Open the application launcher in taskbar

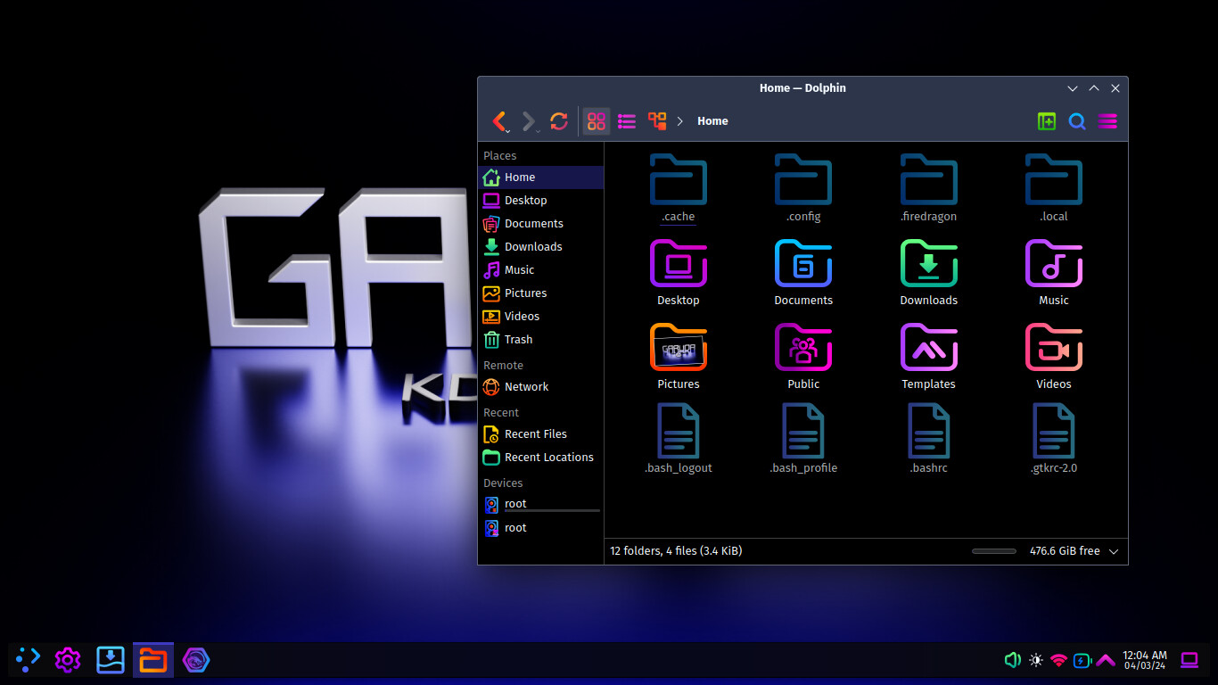pyautogui.click(x=29, y=660)
